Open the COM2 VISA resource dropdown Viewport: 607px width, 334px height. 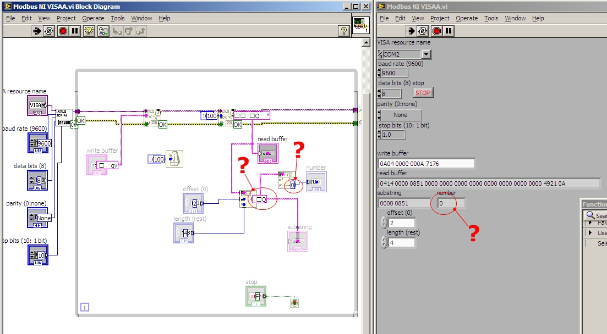[426, 54]
